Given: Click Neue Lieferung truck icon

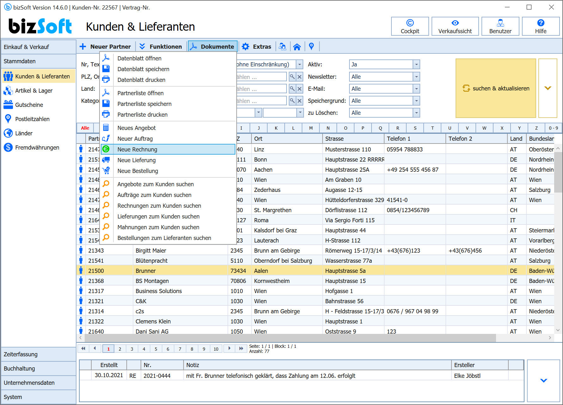Looking at the screenshot, I should click(106, 160).
